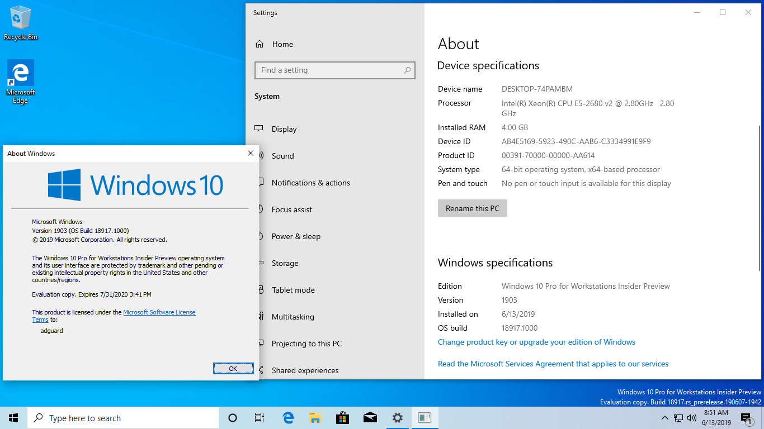764x429 pixels.
Task: Click the Rename this PC button
Action: (x=473, y=208)
